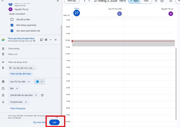
Task: Toggle 'Xem danh sách khách mời' checkbox
Action: click(x=12, y=31)
